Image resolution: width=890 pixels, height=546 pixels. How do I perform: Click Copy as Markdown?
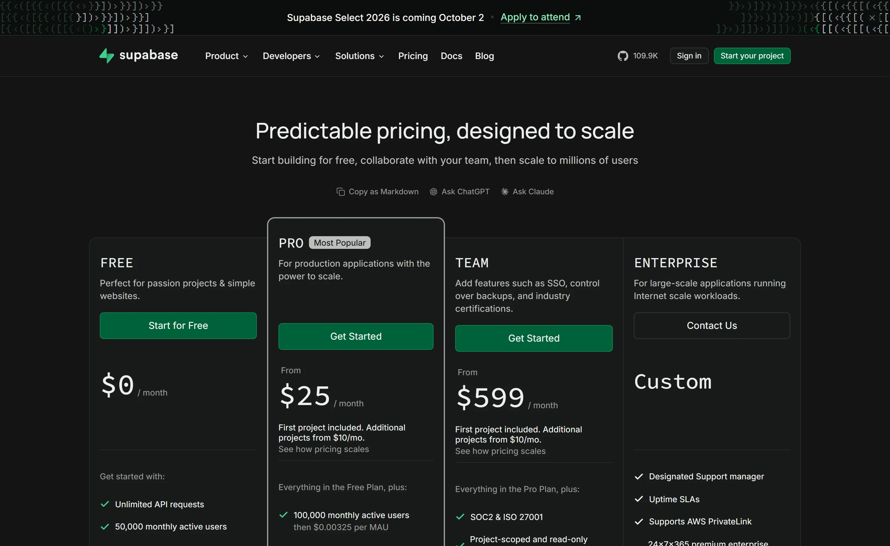pos(384,192)
